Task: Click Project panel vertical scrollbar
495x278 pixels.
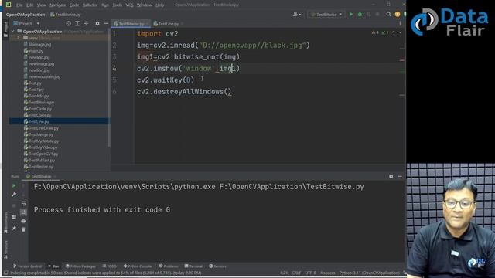Action: pyautogui.click(x=109, y=88)
